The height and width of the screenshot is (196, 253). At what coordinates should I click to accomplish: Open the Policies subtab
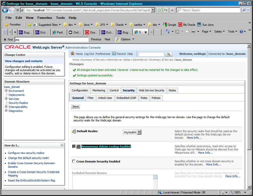click(156, 98)
